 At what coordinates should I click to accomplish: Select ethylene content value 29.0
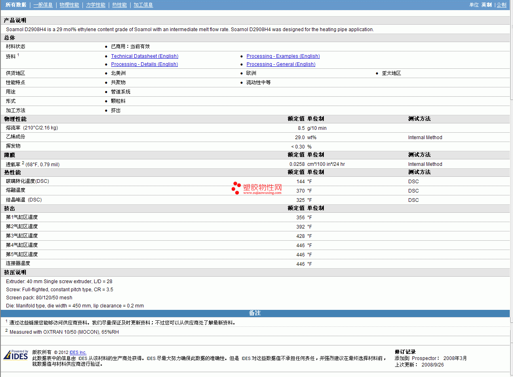(300, 138)
